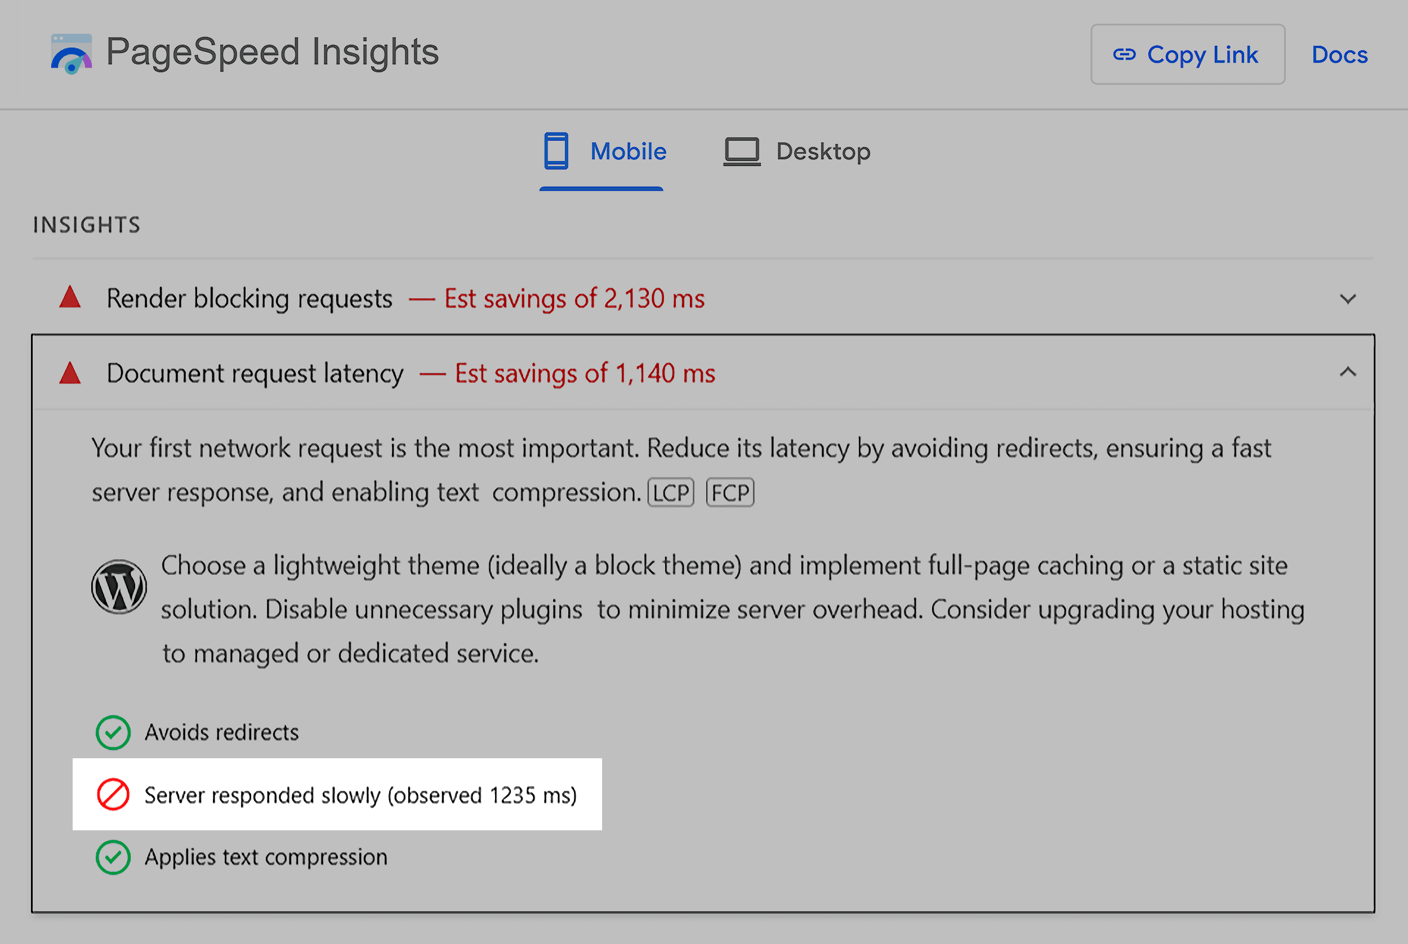Image resolution: width=1408 pixels, height=944 pixels.
Task: Click the green check beside Applies text compression
Action: point(113,857)
